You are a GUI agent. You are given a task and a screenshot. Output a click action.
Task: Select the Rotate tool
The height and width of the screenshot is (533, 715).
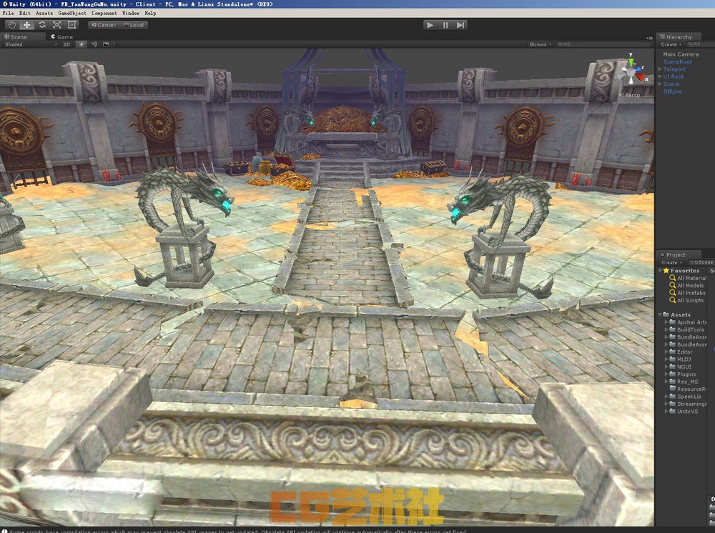[x=42, y=25]
